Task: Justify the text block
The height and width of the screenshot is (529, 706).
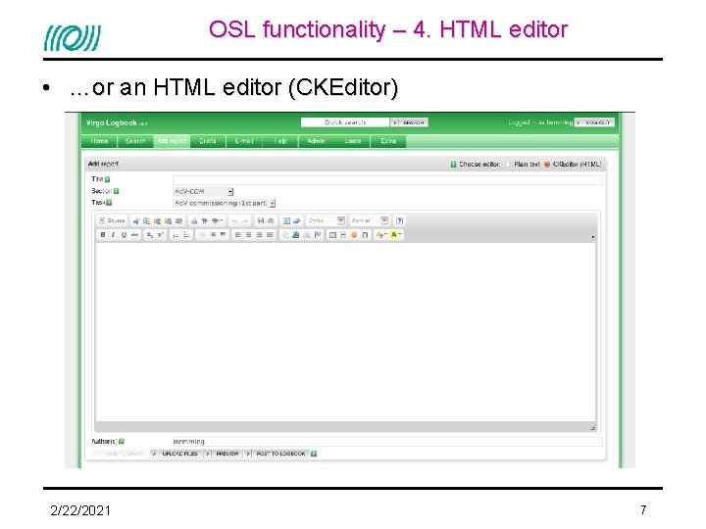Action: [x=270, y=235]
